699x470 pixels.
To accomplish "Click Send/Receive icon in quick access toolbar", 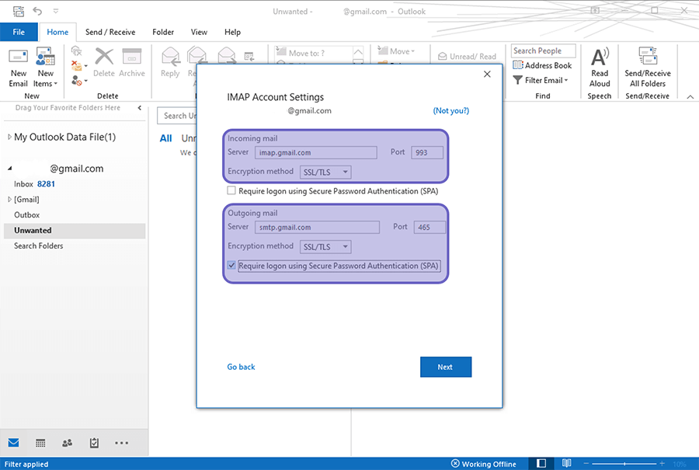I will click(19, 11).
